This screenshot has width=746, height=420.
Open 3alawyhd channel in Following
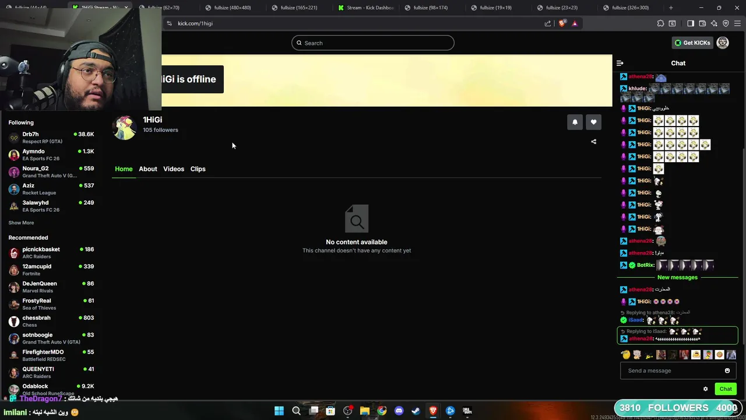coord(51,206)
